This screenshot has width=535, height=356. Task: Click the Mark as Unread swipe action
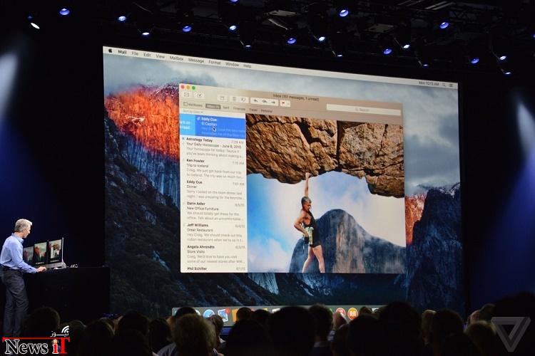click(188, 125)
